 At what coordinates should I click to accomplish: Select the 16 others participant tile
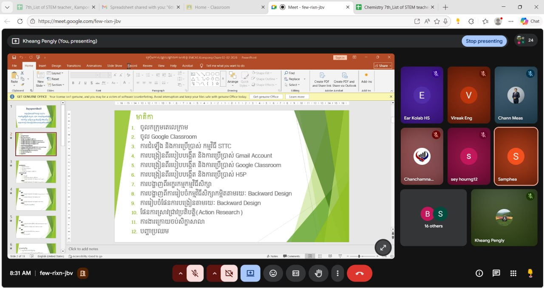point(433,217)
